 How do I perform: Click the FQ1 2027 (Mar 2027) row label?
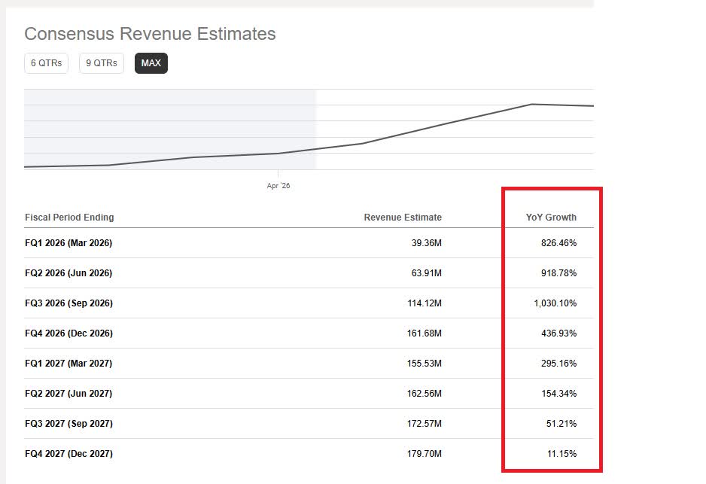[x=68, y=364]
